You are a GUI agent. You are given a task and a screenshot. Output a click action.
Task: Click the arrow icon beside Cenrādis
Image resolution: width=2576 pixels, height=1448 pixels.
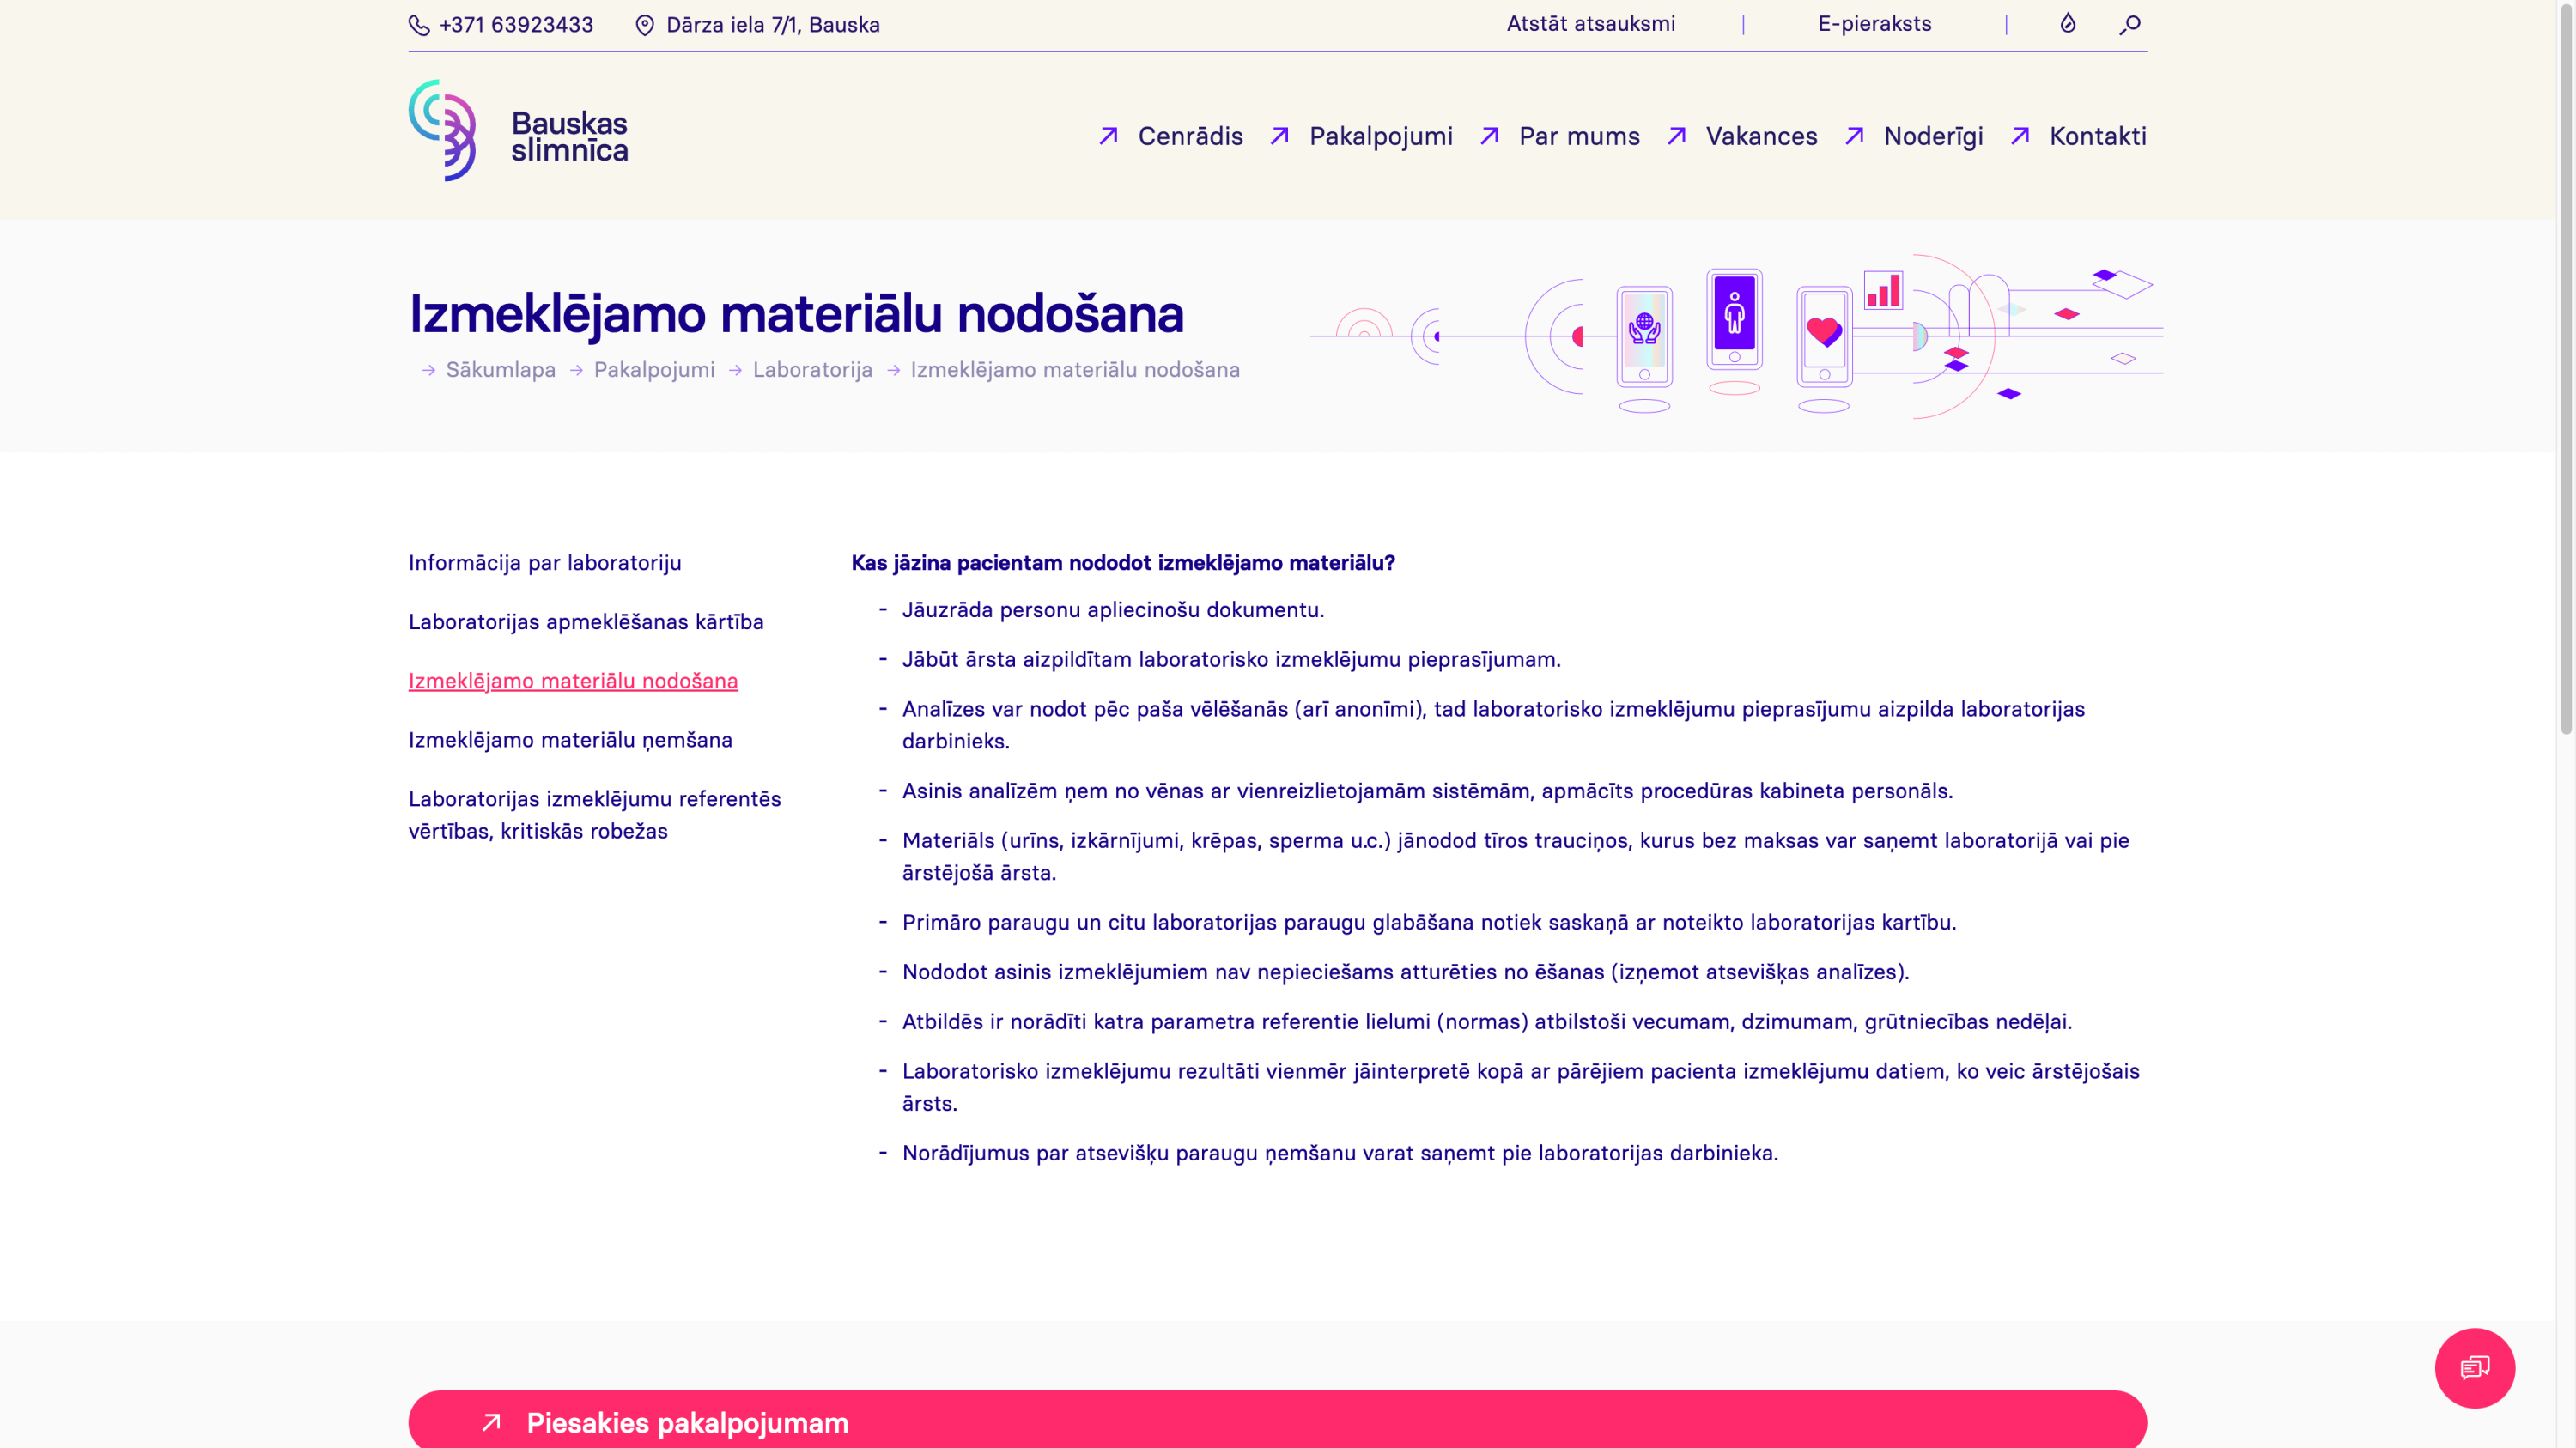[1108, 136]
